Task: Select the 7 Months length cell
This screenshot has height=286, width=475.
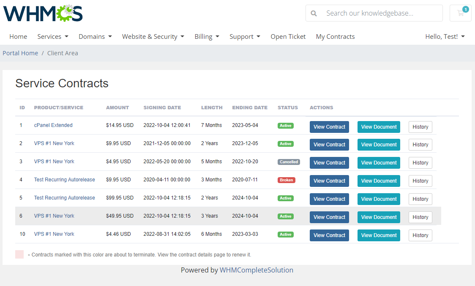Action: tap(211, 125)
